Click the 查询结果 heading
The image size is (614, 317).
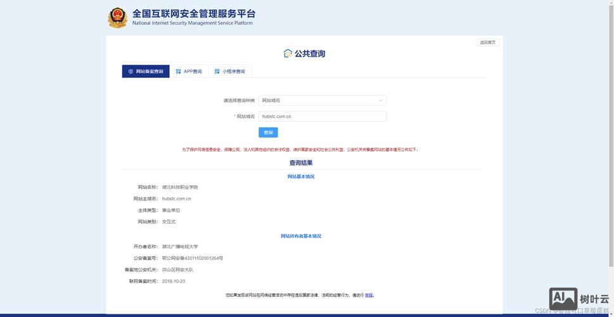pos(301,162)
